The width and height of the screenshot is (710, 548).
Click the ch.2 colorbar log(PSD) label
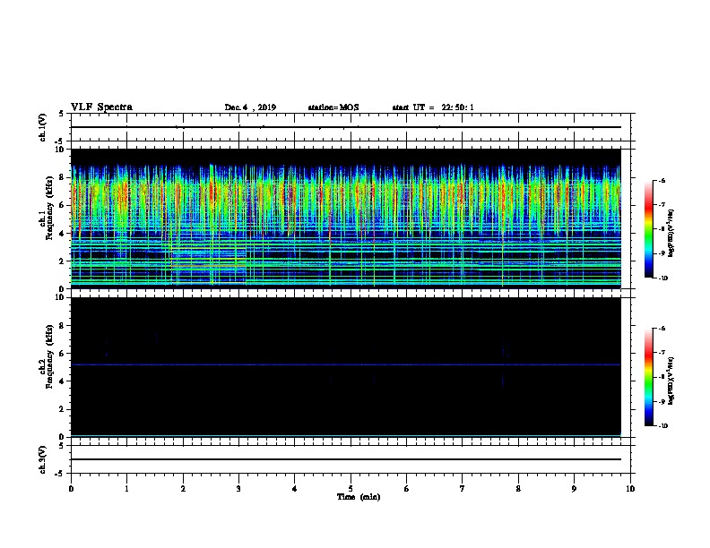point(671,381)
